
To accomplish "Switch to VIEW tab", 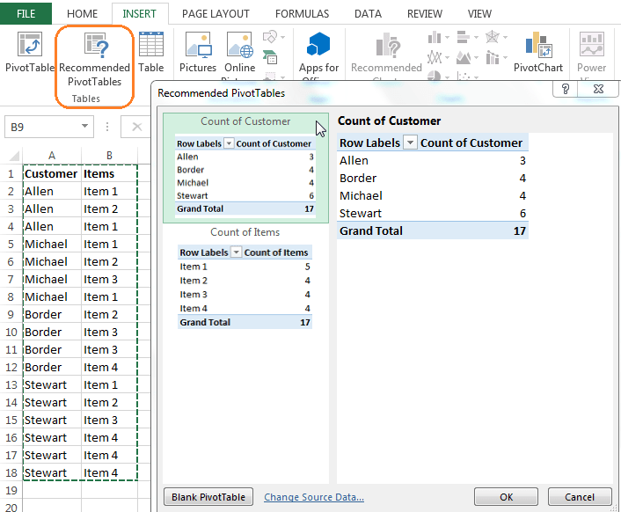I will (479, 14).
